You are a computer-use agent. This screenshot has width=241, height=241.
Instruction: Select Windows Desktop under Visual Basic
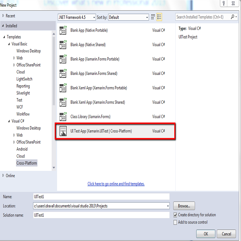tap(29, 51)
